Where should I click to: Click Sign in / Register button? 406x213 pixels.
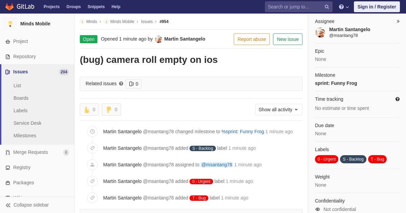point(377,7)
